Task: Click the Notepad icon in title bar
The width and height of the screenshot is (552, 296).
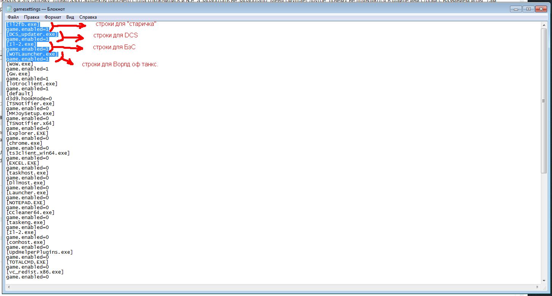Action: click(9, 9)
